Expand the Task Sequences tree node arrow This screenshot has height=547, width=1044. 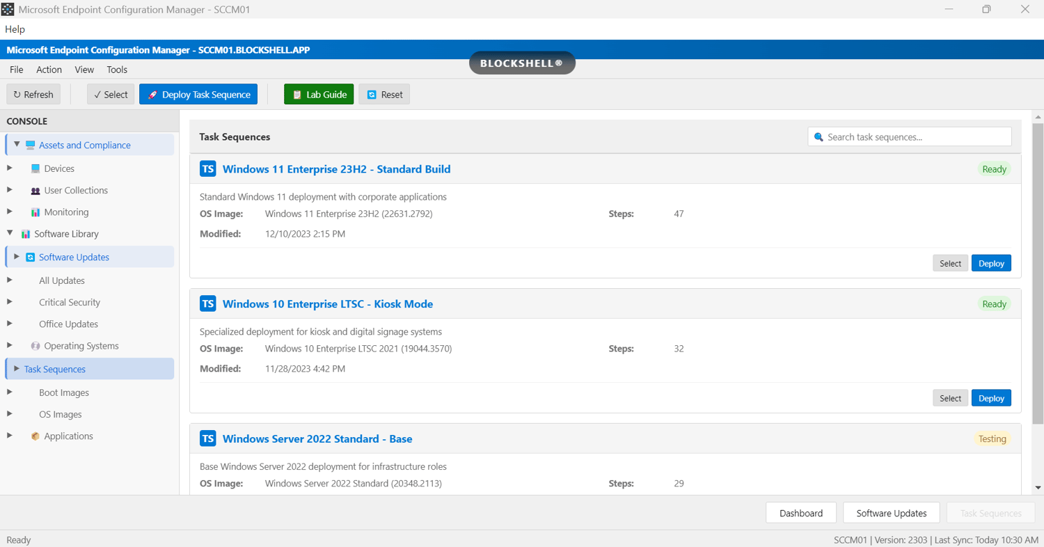[x=17, y=368]
